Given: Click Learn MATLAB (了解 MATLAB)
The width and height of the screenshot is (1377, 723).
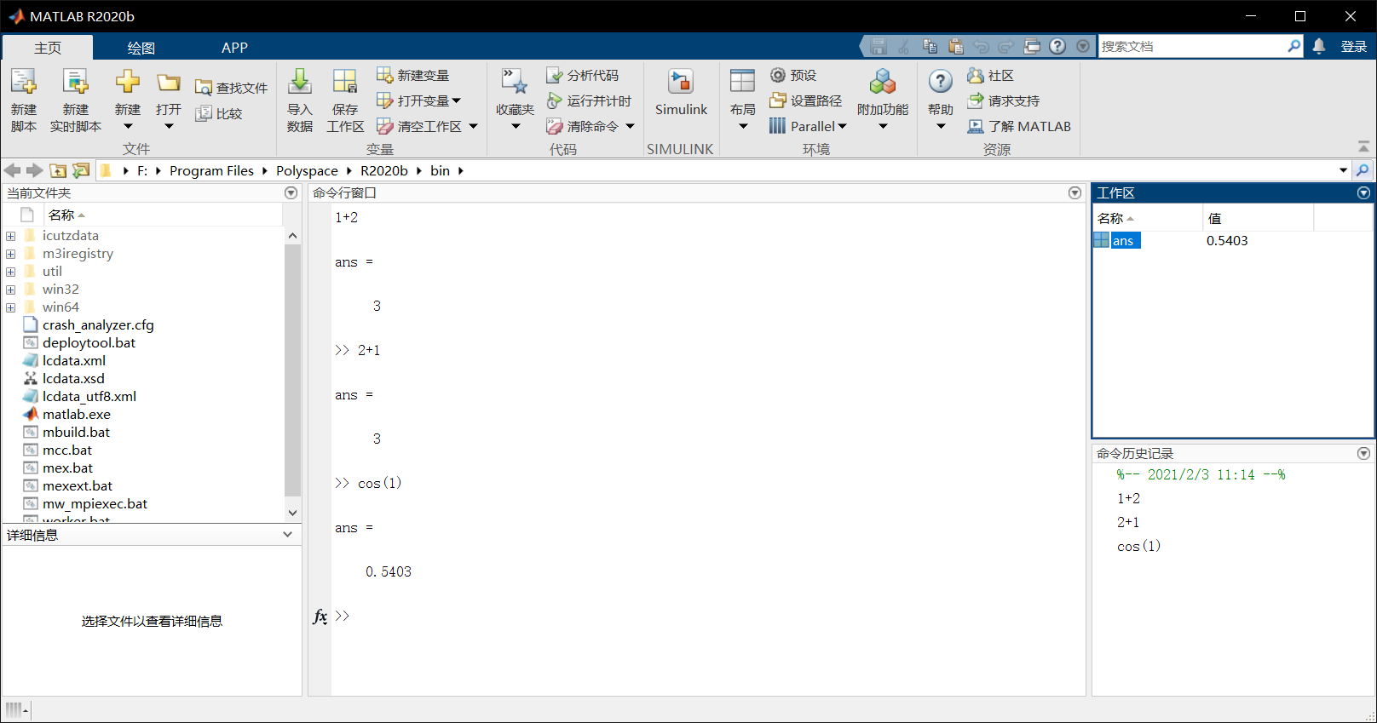Looking at the screenshot, I should [x=1019, y=126].
